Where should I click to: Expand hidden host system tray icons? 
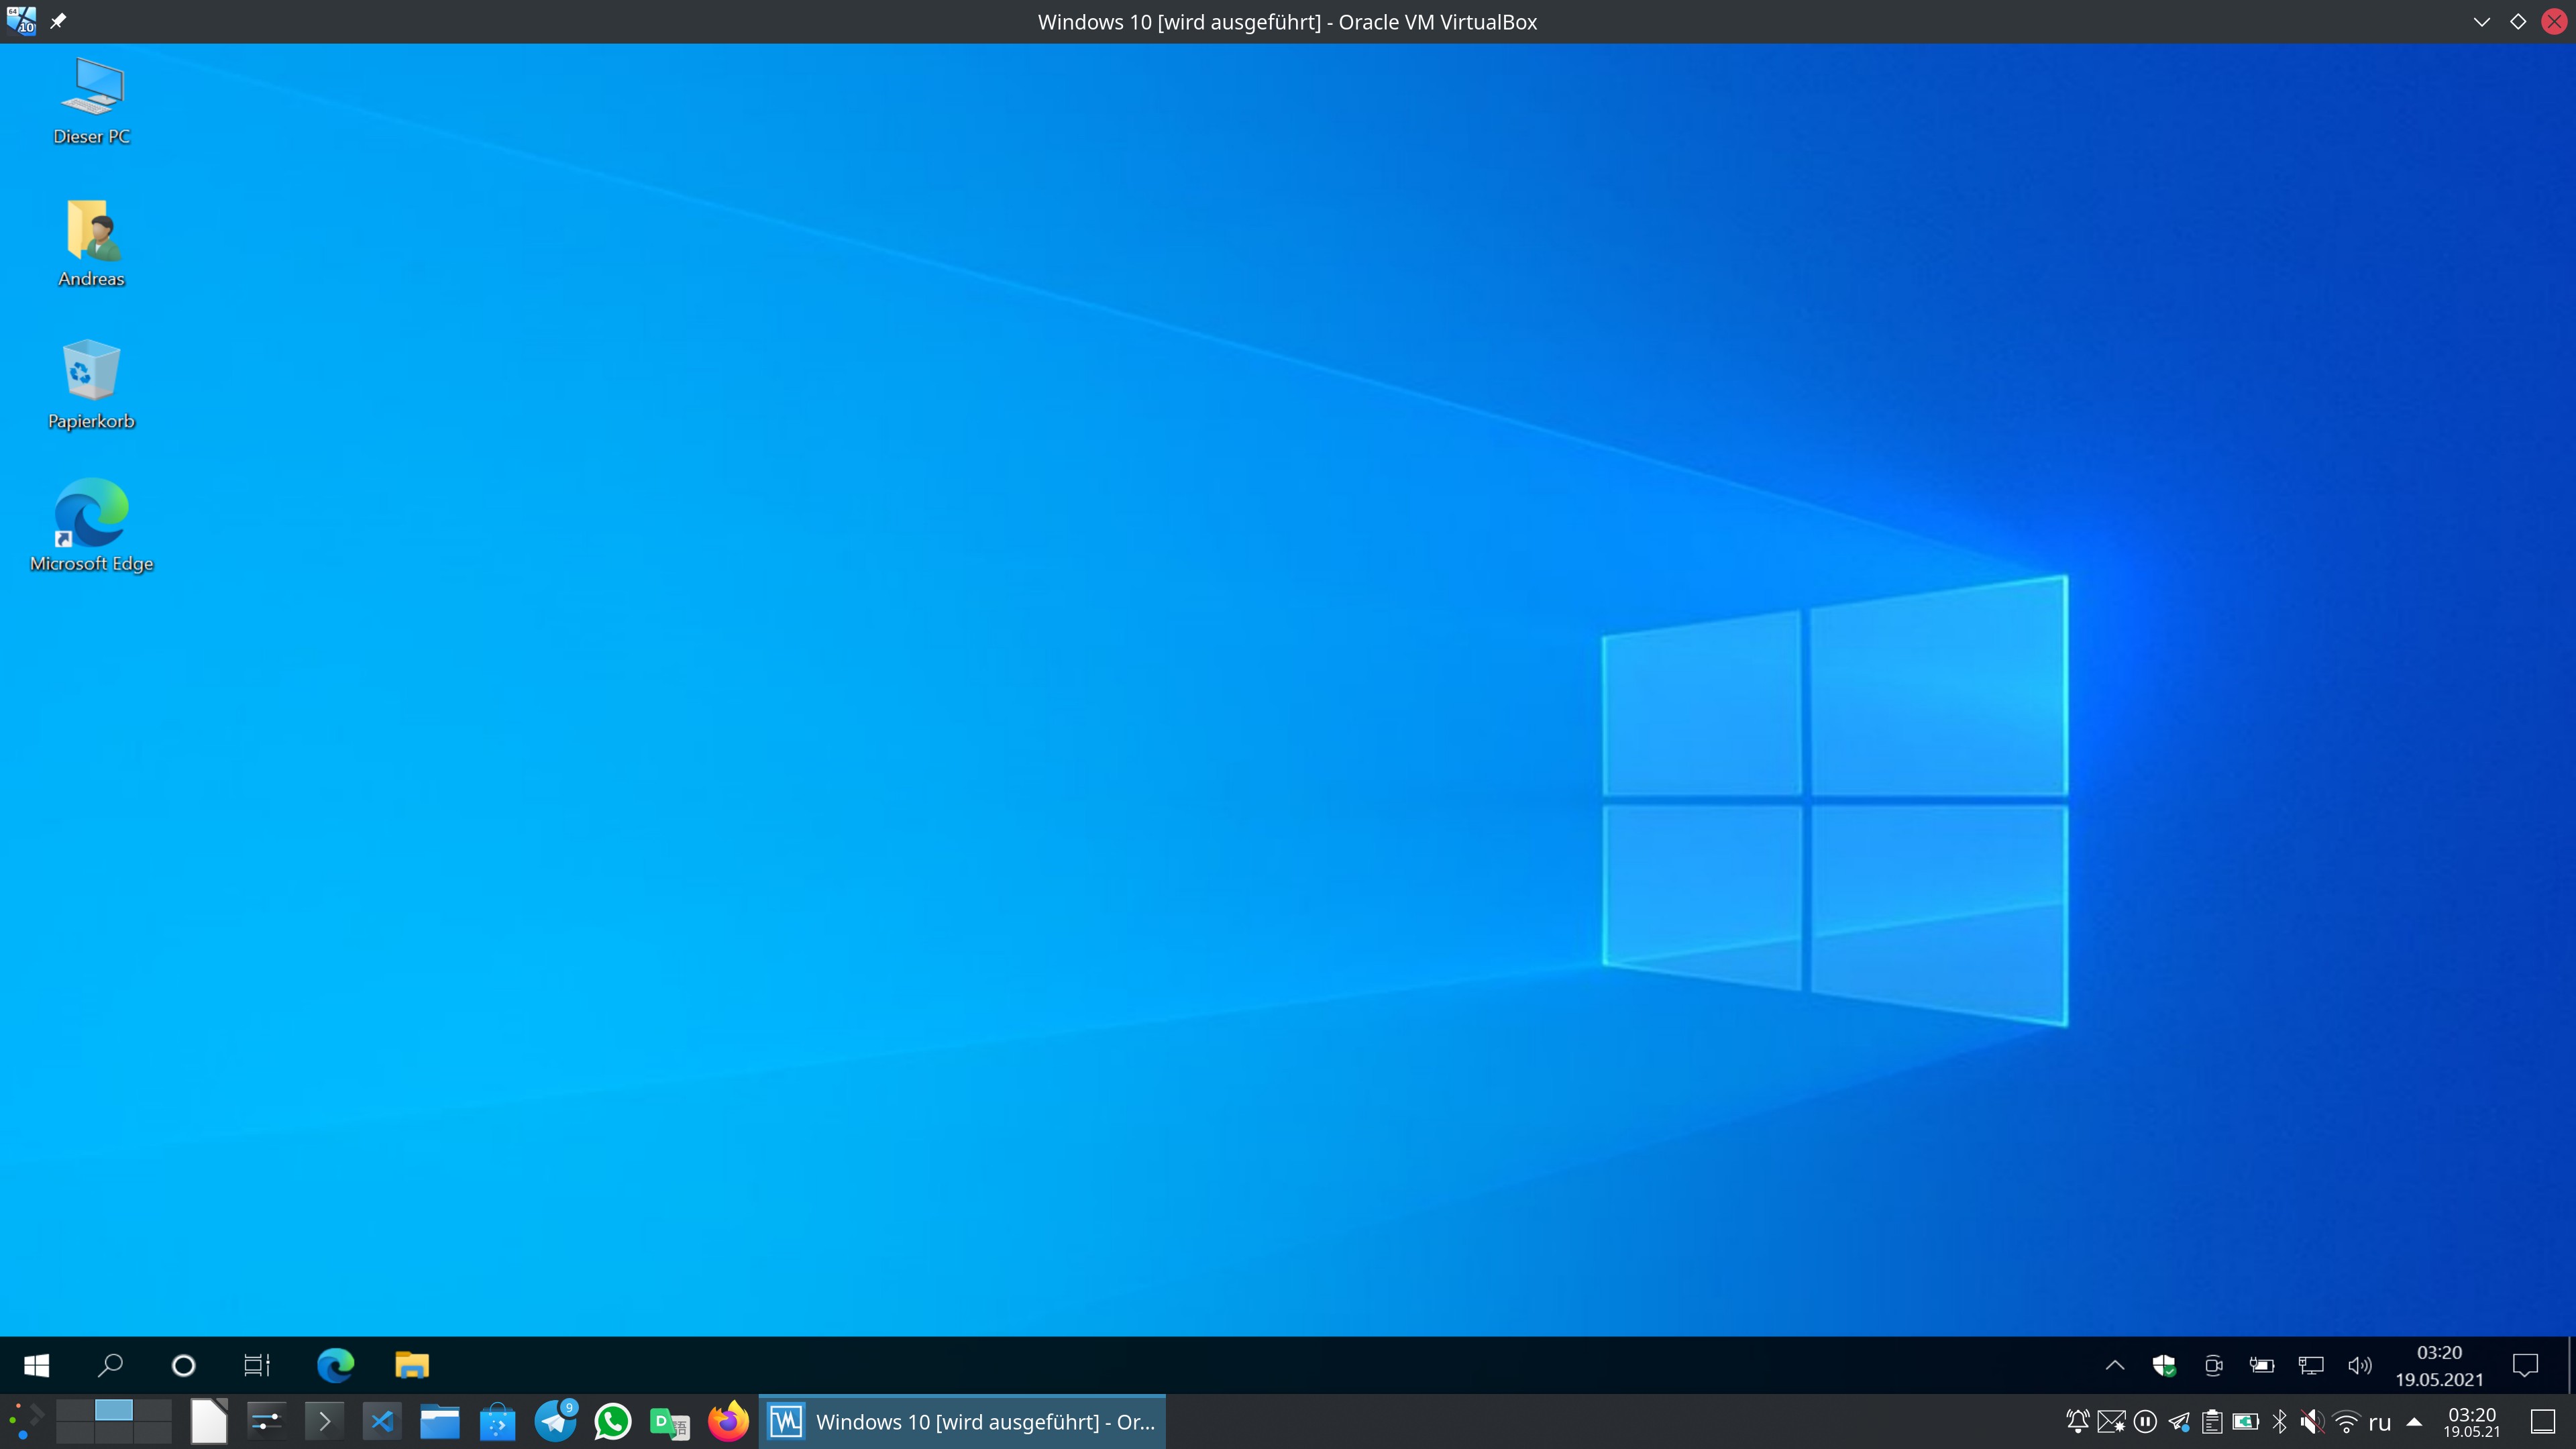(2414, 1422)
